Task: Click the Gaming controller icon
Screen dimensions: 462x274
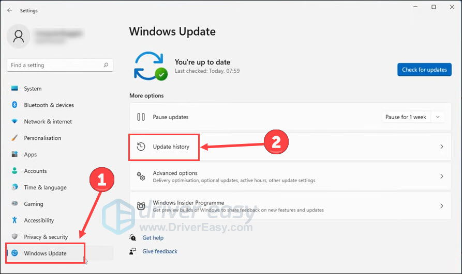Action: point(14,203)
